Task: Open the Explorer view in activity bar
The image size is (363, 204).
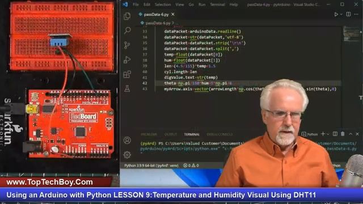Action: coord(127,16)
